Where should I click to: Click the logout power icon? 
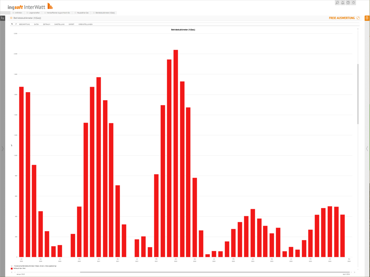[x=354, y=3]
